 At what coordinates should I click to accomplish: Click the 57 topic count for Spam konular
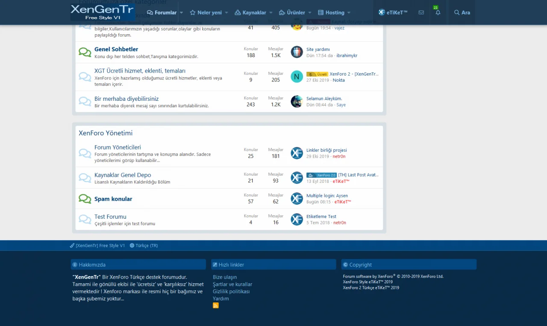(x=251, y=202)
